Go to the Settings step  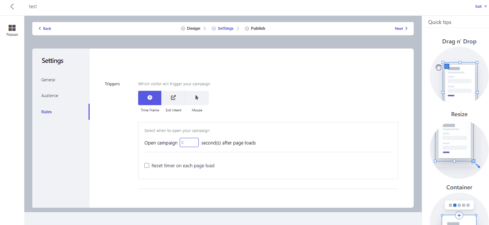226,29
